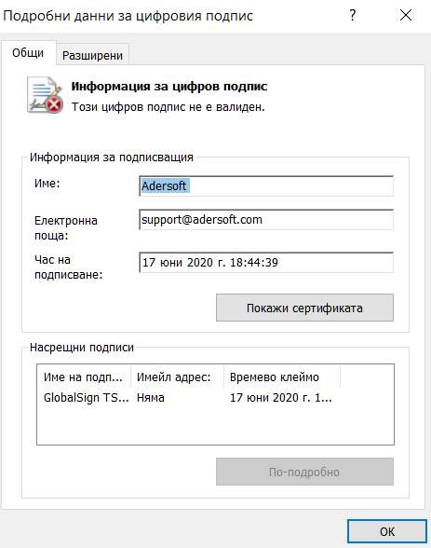Click the Информация за цифров подпис heading
The height and width of the screenshot is (548, 431).
[x=169, y=87]
